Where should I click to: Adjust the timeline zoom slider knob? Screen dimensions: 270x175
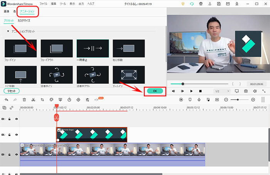238,99
